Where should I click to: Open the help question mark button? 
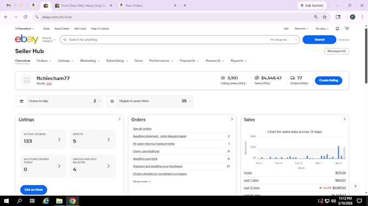tap(356, 187)
